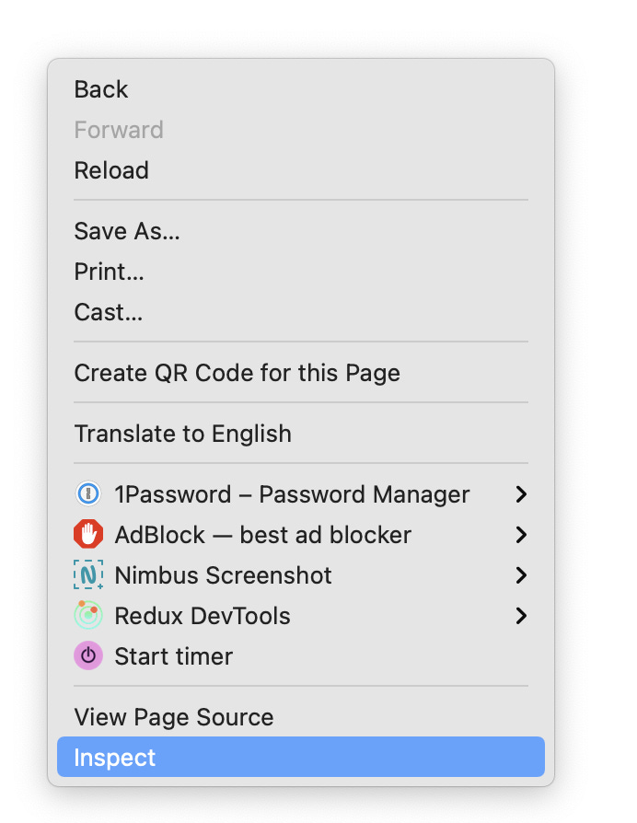Screen dimensions: 637x823
Task: Expand the Redux DevTools submenu chevron
Action: (522, 616)
